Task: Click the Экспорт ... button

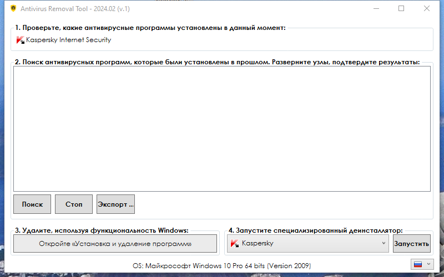Action: [115, 204]
